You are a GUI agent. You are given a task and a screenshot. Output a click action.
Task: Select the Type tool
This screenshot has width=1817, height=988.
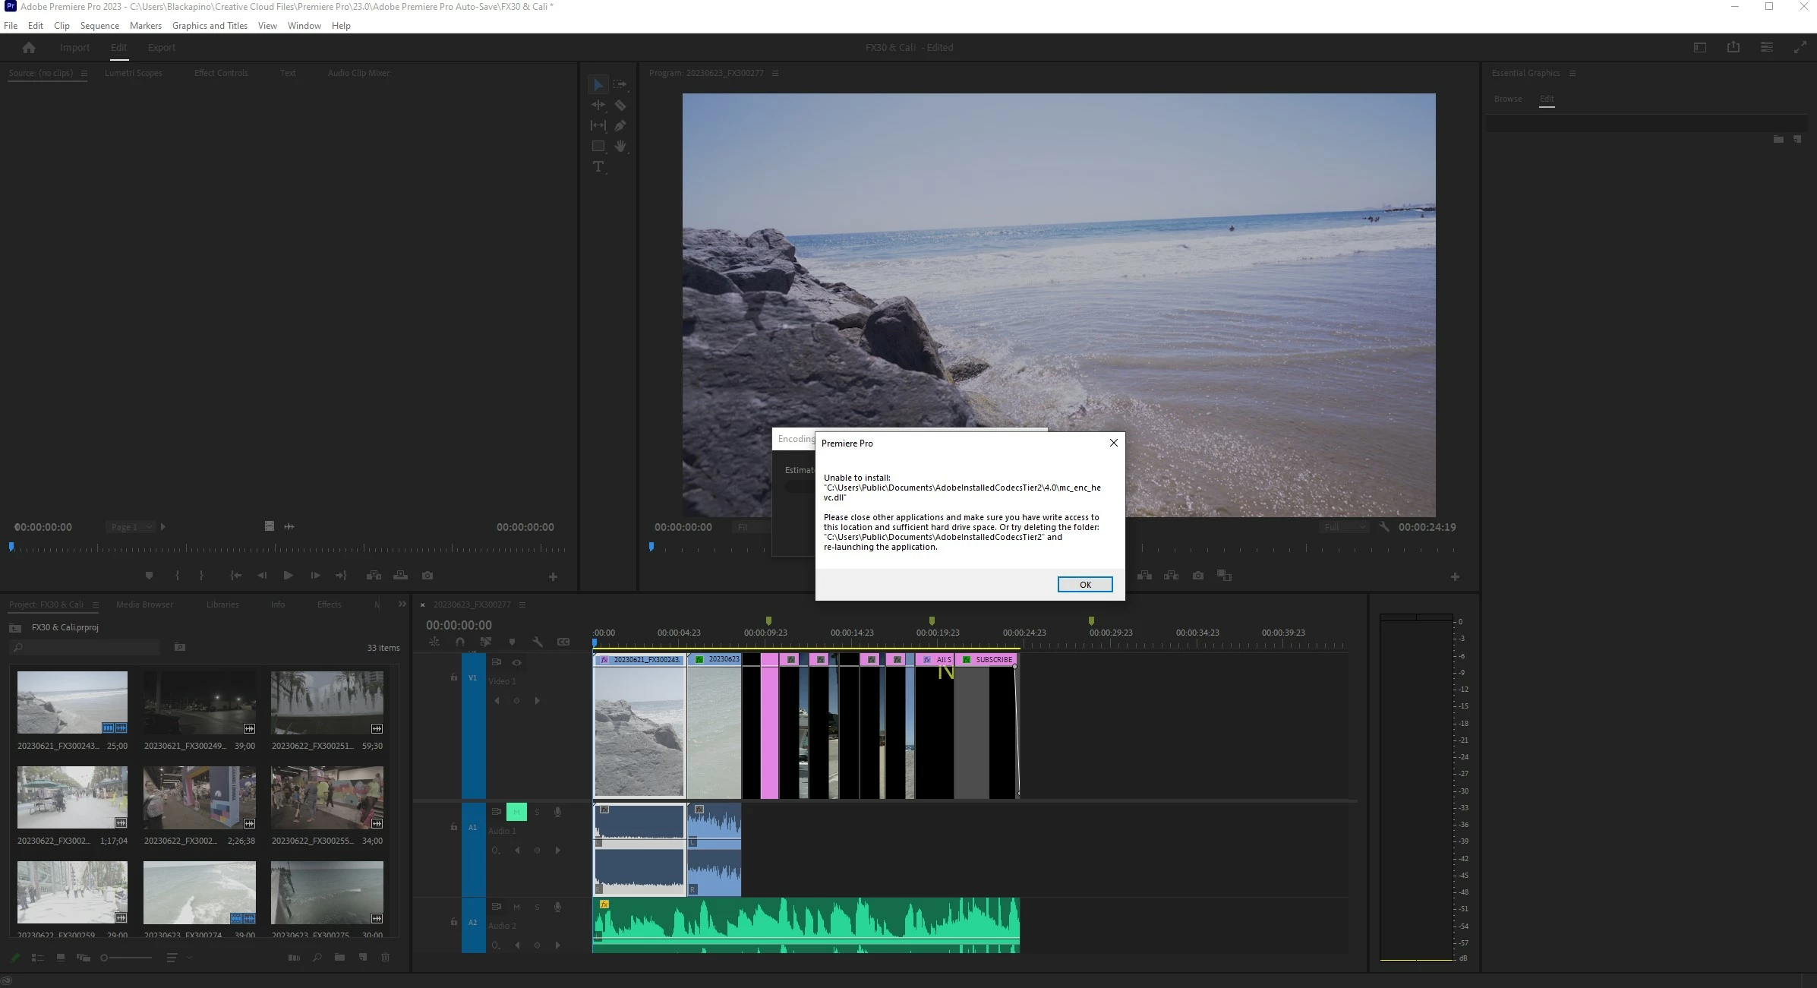(598, 166)
